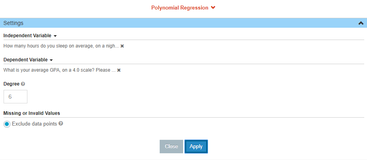Select the Exclude data points radio button
367x160 pixels.
7,124
